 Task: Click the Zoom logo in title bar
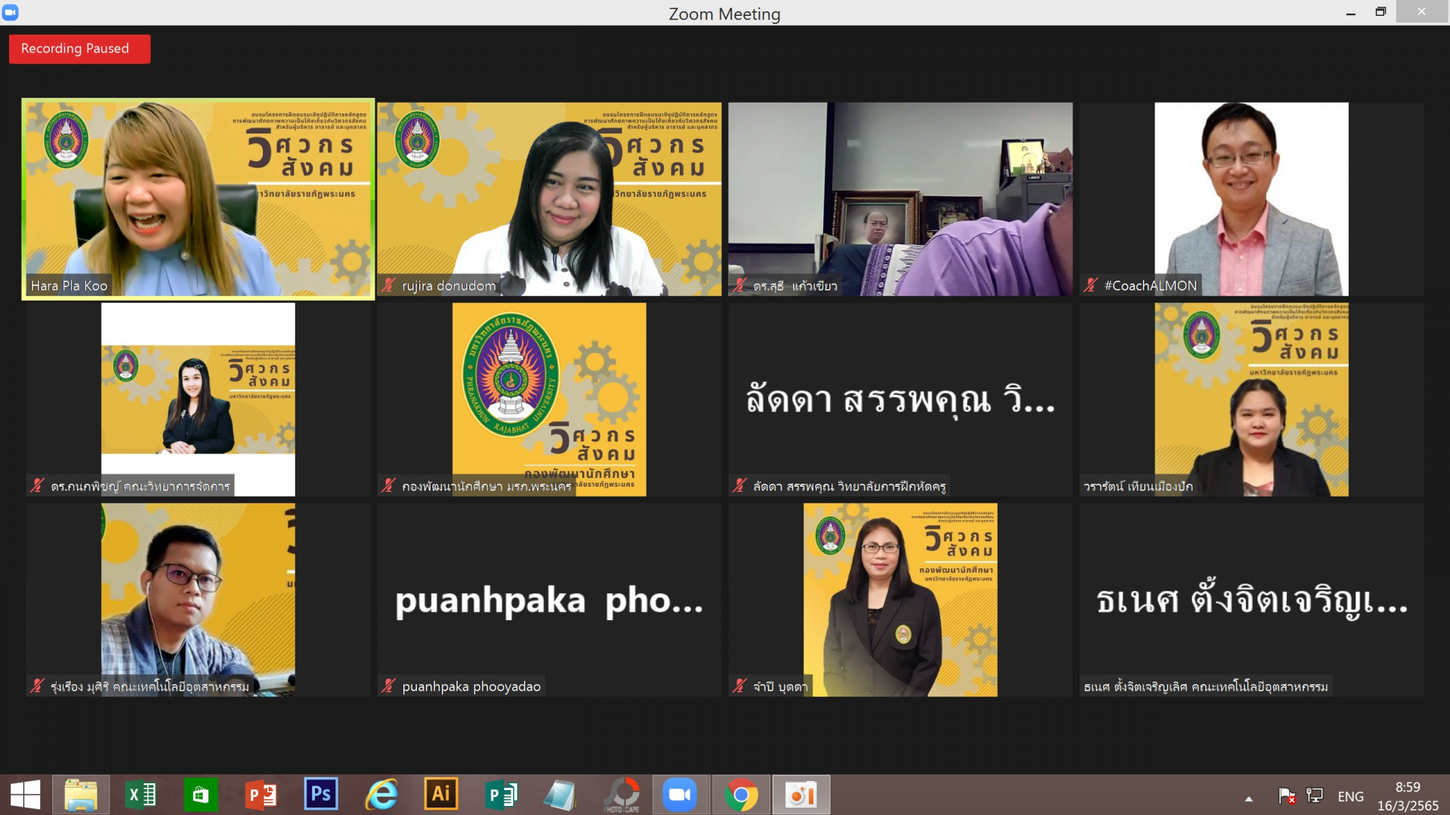(11, 12)
